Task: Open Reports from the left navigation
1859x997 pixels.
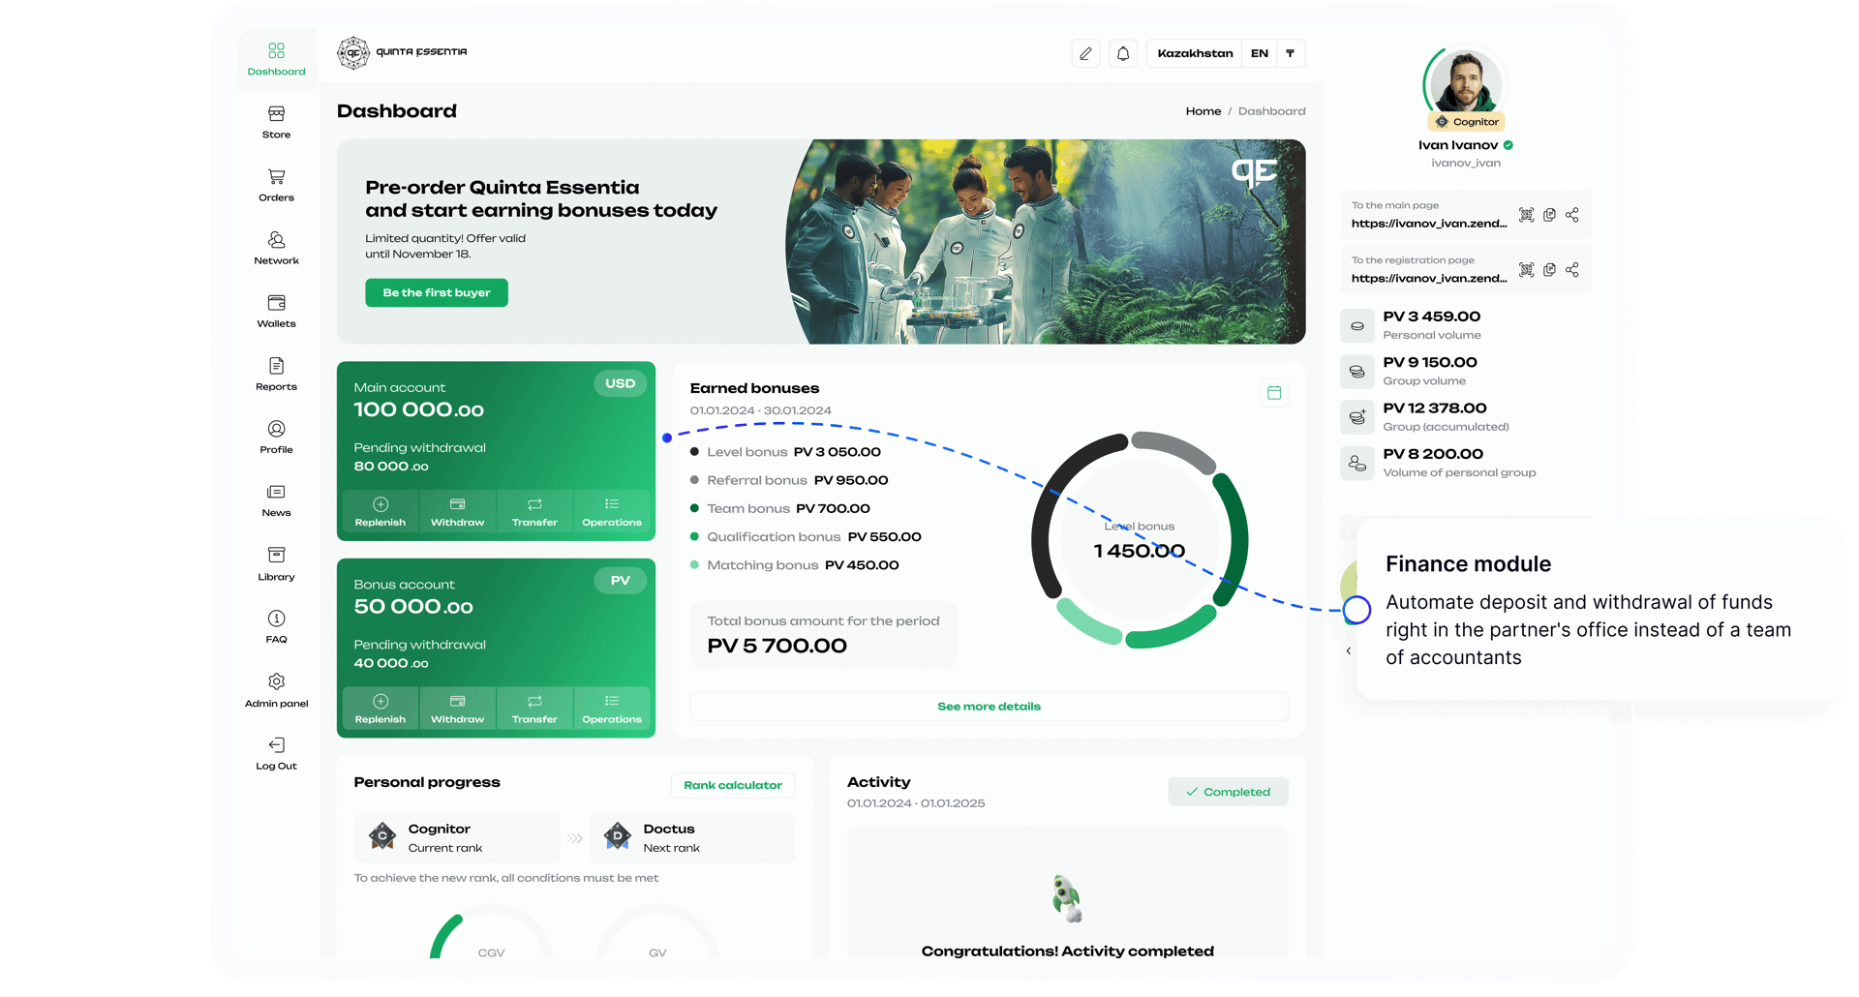Action: click(x=276, y=375)
